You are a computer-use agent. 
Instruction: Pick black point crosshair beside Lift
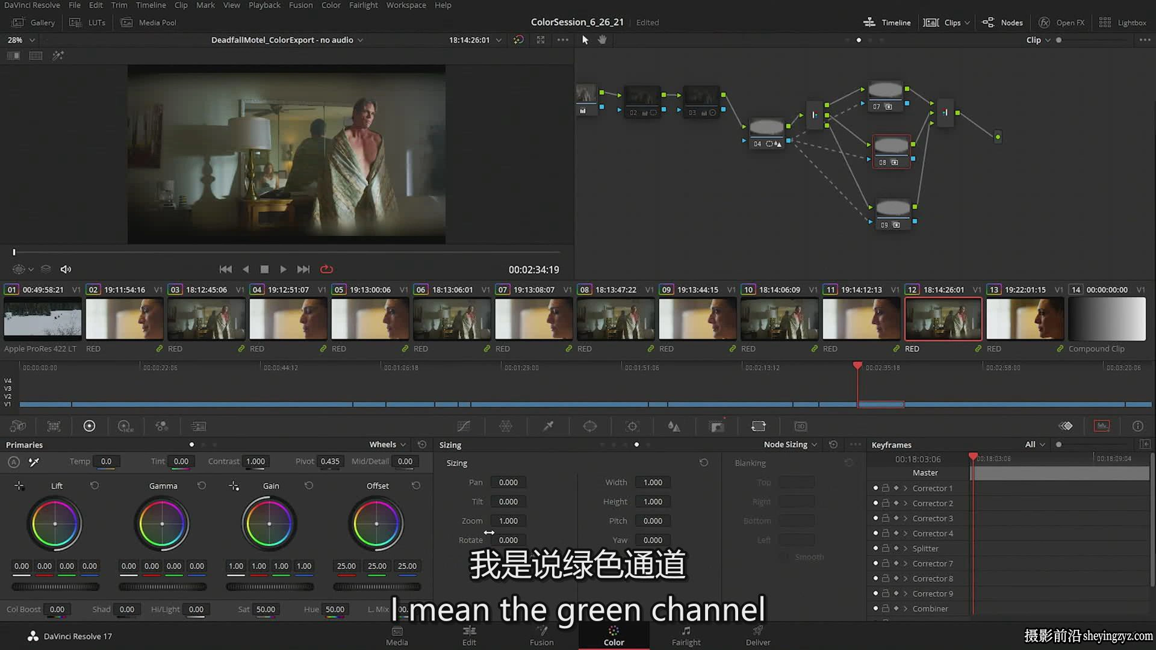tap(19, 486)
